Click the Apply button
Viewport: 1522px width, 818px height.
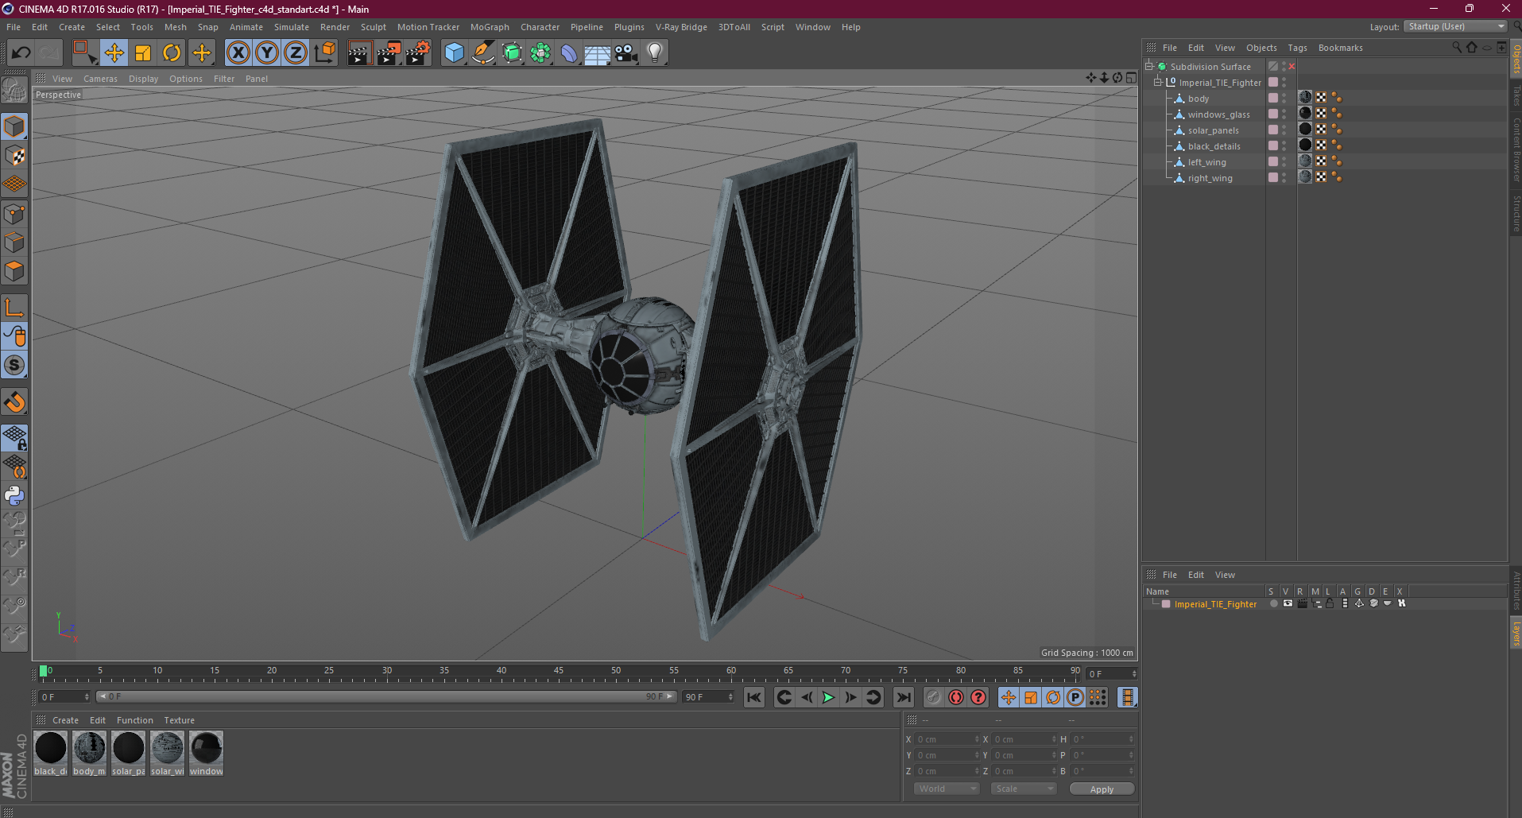1102,789
